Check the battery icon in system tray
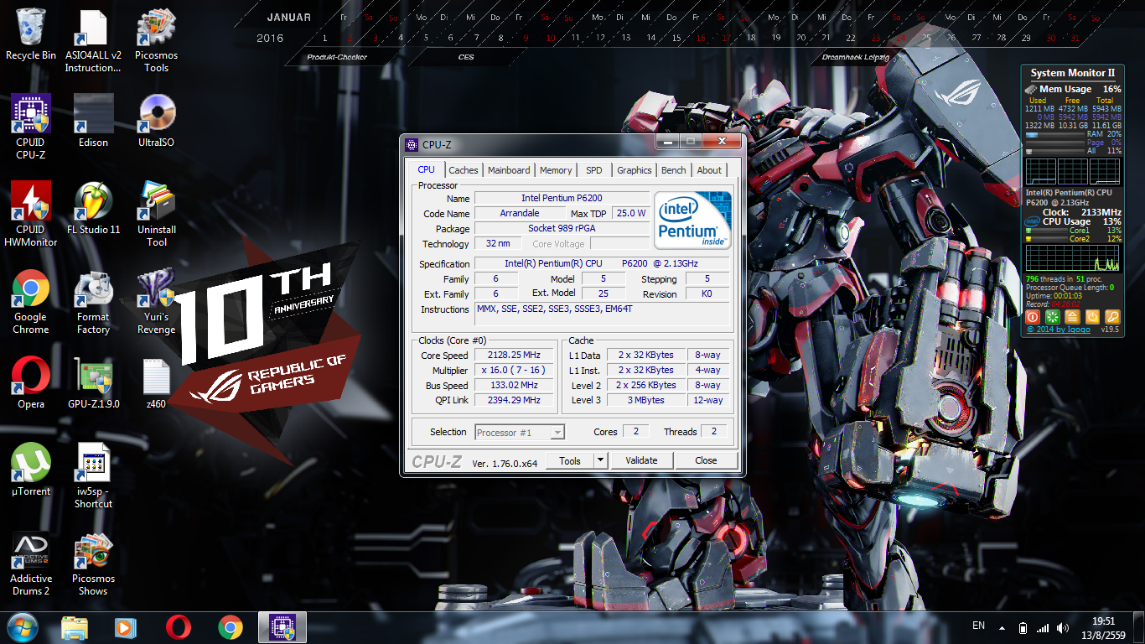 1023,628
